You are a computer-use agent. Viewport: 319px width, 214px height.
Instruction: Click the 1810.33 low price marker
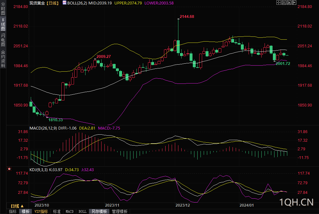click(x=55, y=120)
